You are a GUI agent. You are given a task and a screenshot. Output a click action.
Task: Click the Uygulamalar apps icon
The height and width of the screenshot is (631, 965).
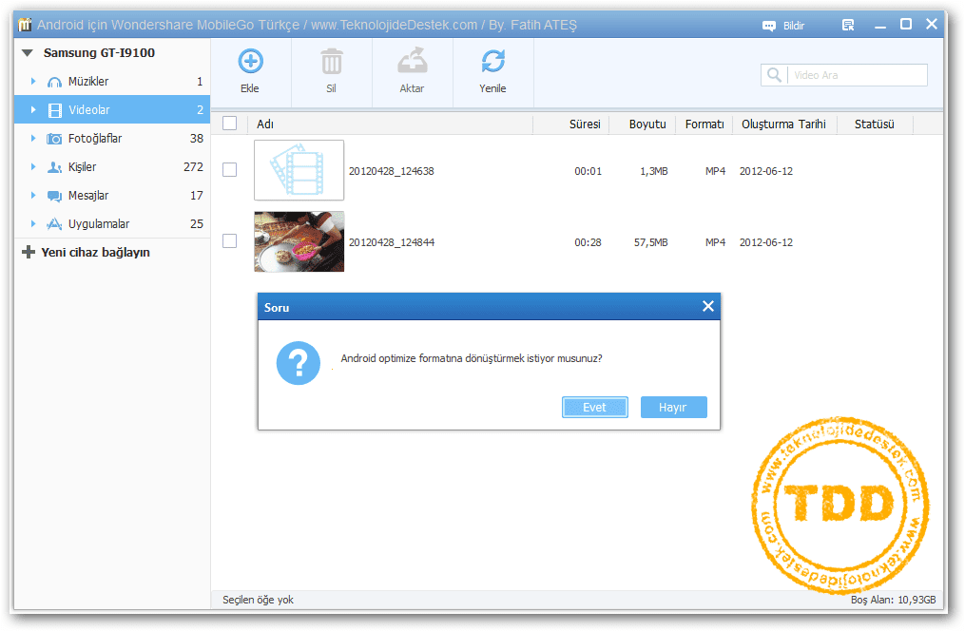[x=55, y=224]
